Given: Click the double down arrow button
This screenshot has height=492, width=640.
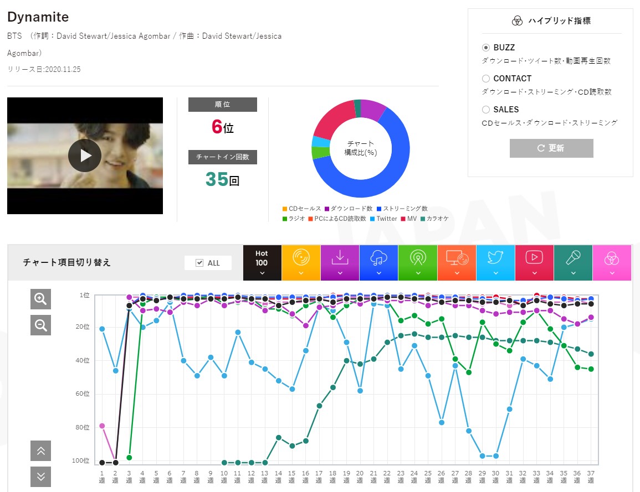Looking at the screenshot, I should point(40,477).
